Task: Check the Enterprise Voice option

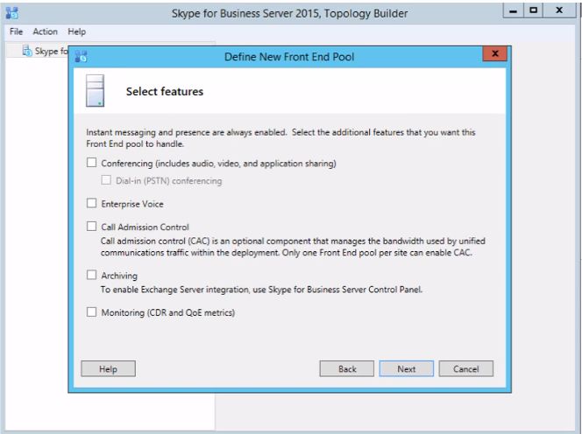Action: point(91,203)
